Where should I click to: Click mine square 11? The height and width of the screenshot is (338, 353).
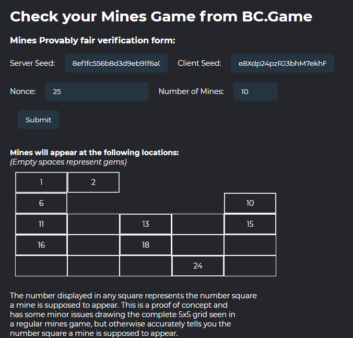41,224
